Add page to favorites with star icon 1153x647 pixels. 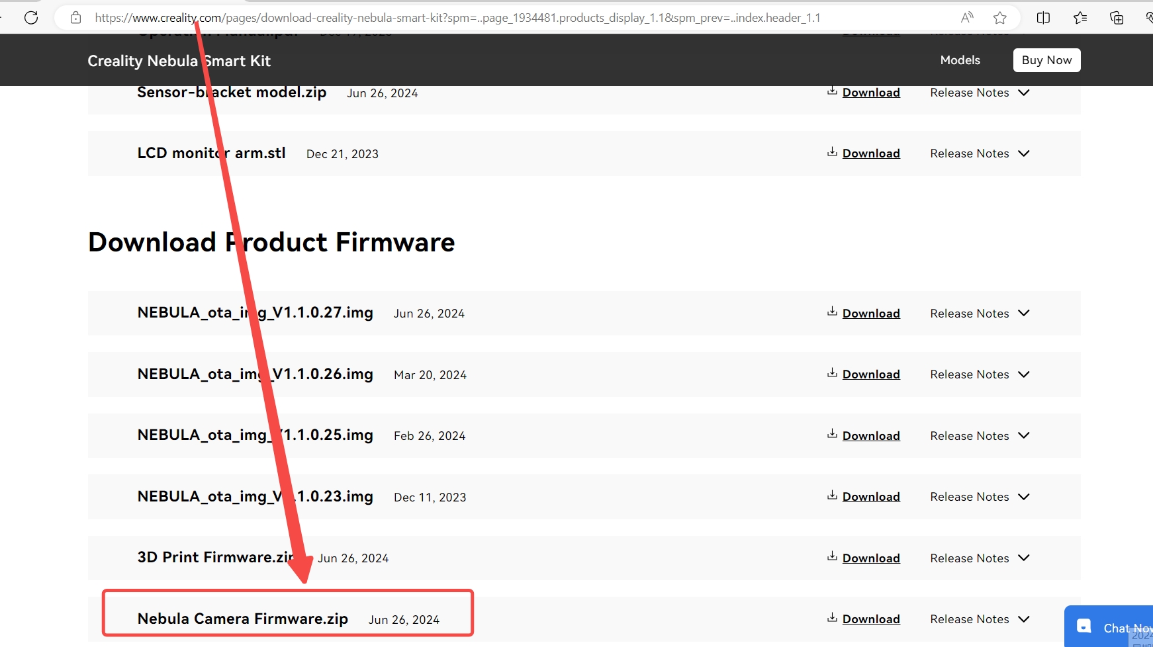(1000, 18)
